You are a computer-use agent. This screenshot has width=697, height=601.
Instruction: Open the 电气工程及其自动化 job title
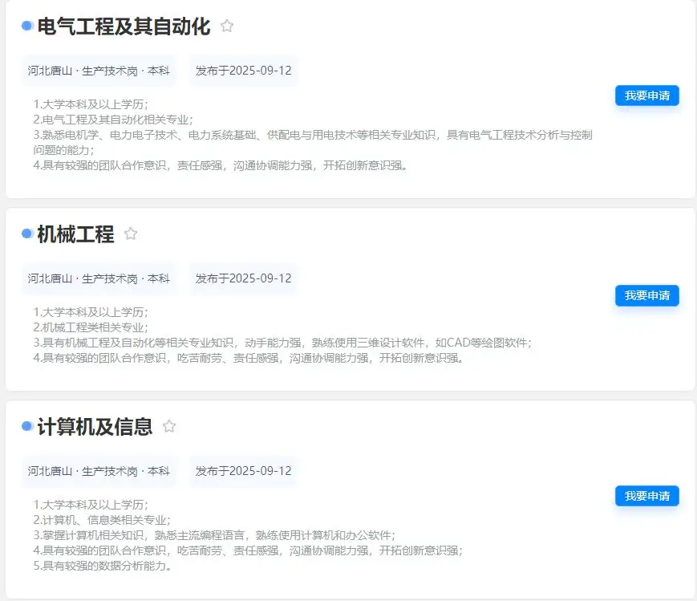pyautogui.click(x=124, y=27)
